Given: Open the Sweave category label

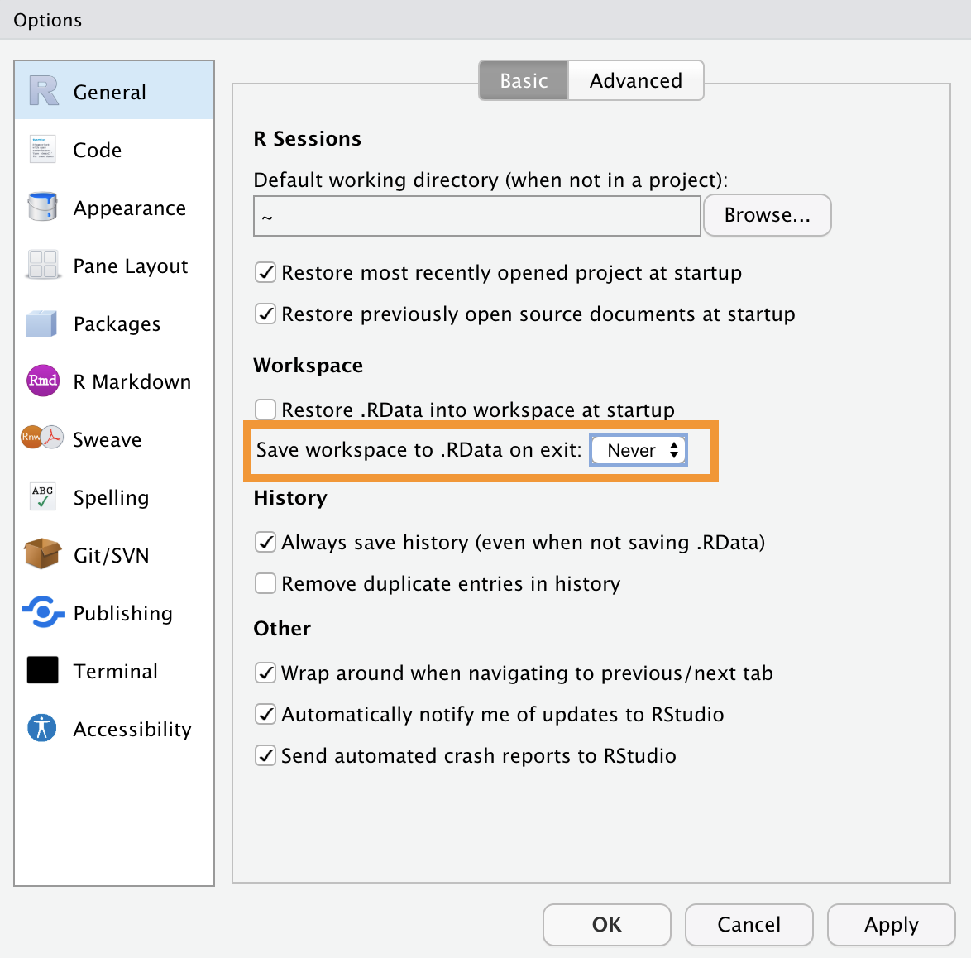Looking at the screenshot, I should [108, 439].
